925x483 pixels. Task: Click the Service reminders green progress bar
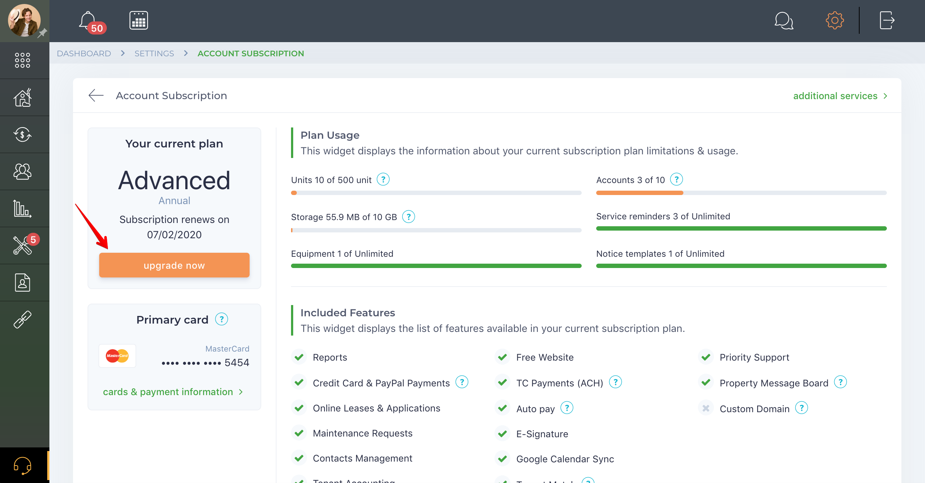click(x=741, y=228)
